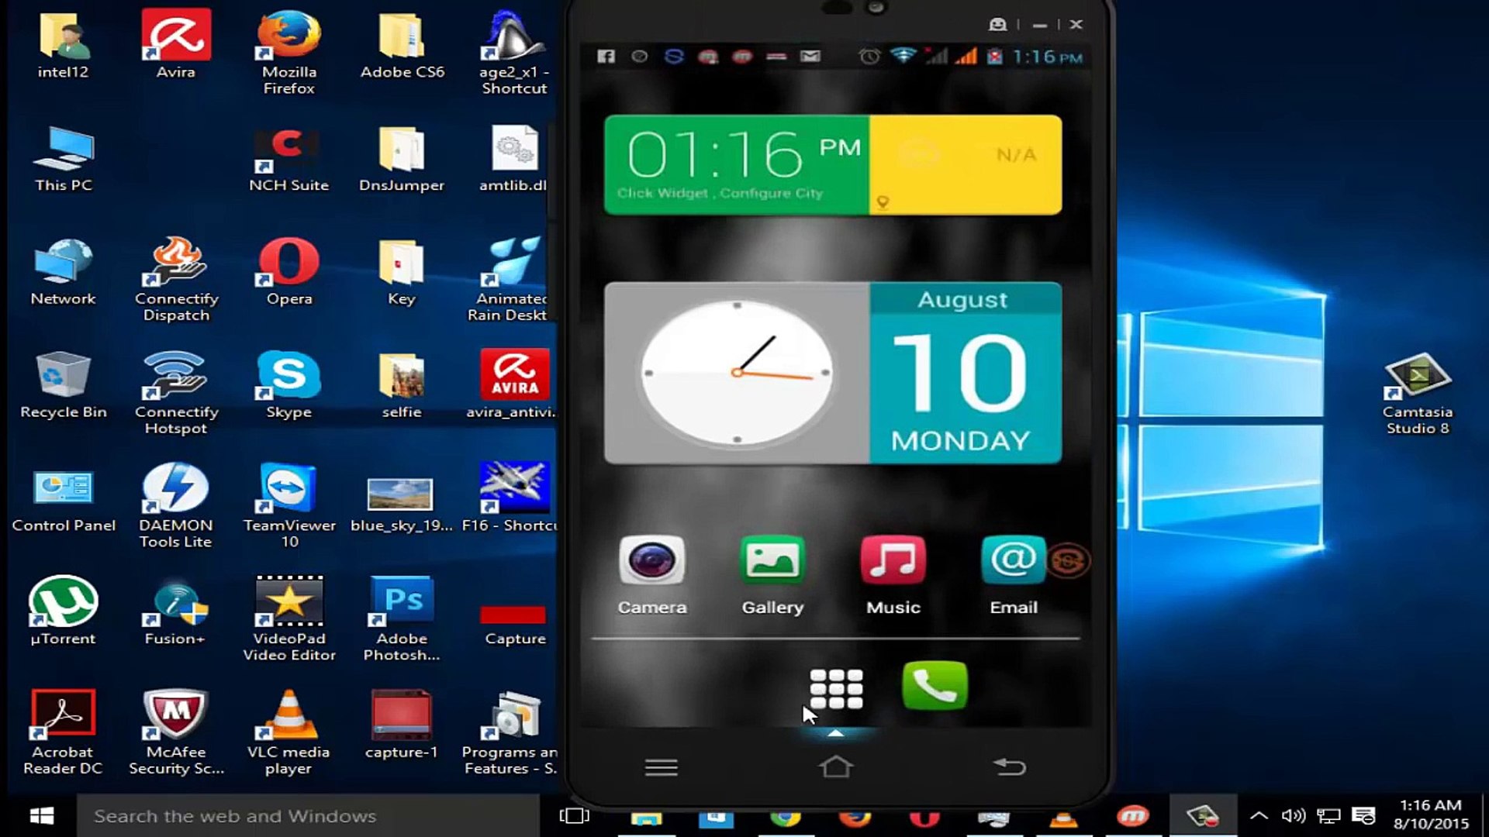
Task: Tap the yellow N/A weather widget
Action: tap(966, 164)
